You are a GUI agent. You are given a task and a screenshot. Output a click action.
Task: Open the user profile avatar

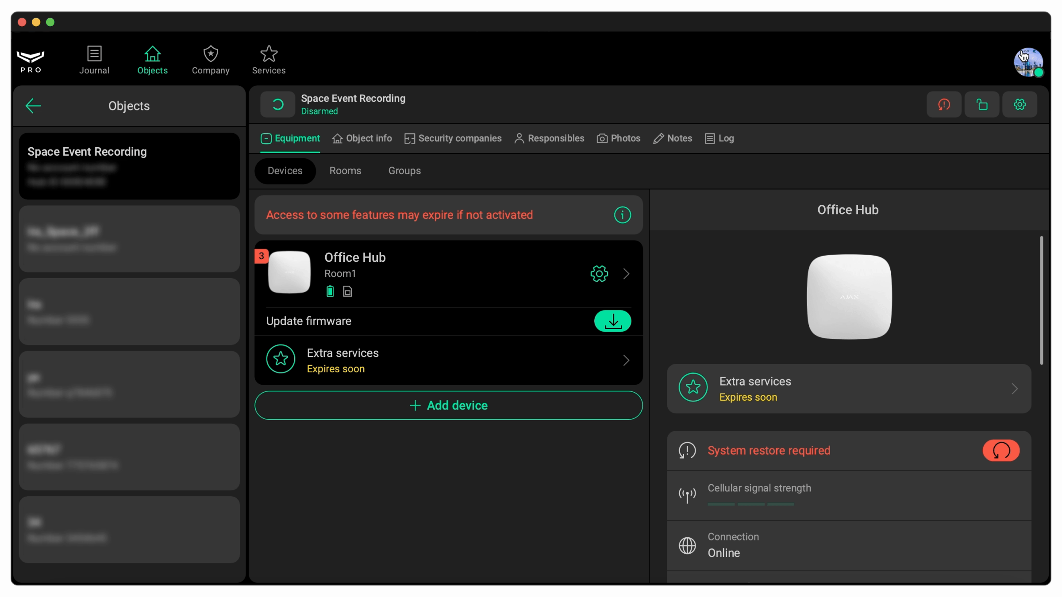1028,62
